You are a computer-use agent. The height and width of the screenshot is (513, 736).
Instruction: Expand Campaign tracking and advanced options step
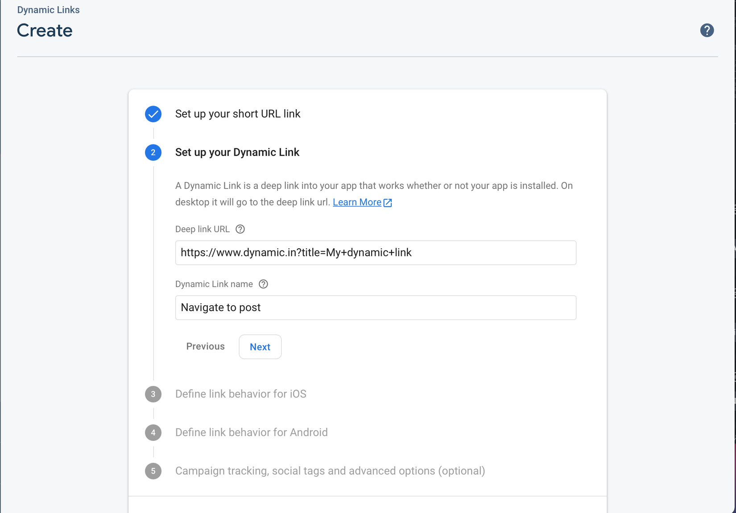coord(330,471)
